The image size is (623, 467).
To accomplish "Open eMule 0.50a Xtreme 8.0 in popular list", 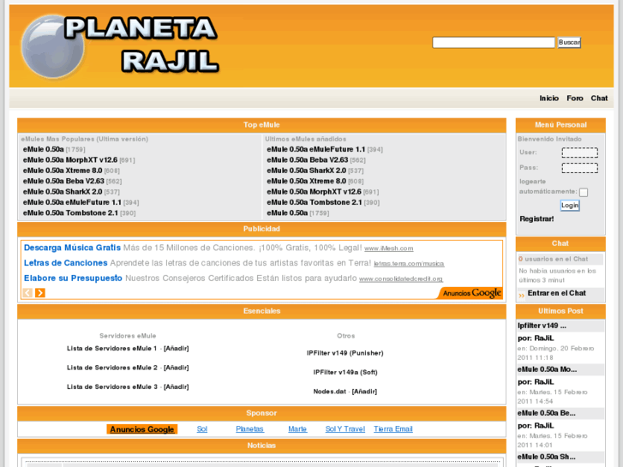I will pyautogui.click(x=63, y=171).
